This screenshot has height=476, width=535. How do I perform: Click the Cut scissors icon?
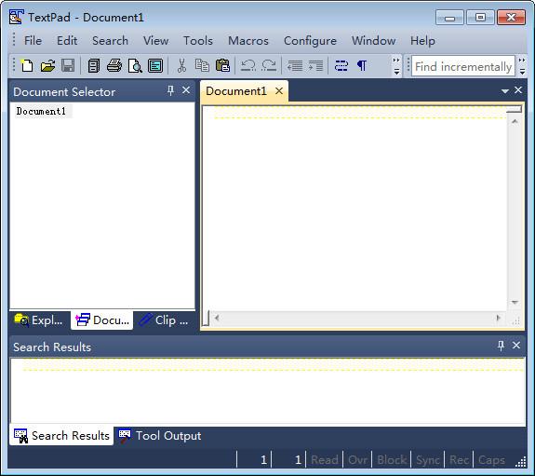[x=181, y=65]
